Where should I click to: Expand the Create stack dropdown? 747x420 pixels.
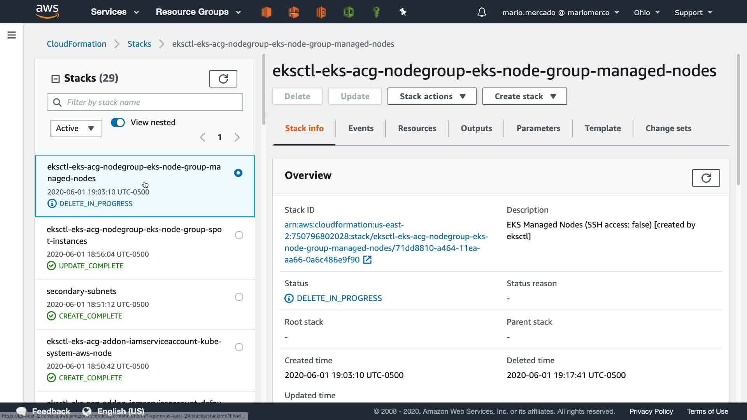524,96
